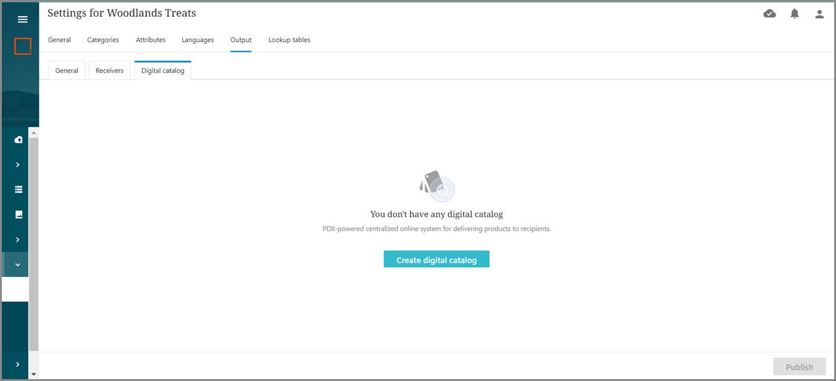836x381 pixels.
Task: Switch to the Categories tab
Action: pyautogui.click(x=103, y=40)
